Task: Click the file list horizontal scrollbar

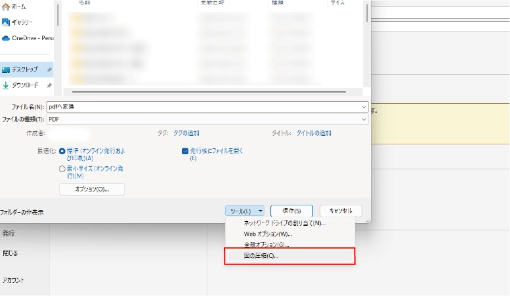Action: [209, 92]
